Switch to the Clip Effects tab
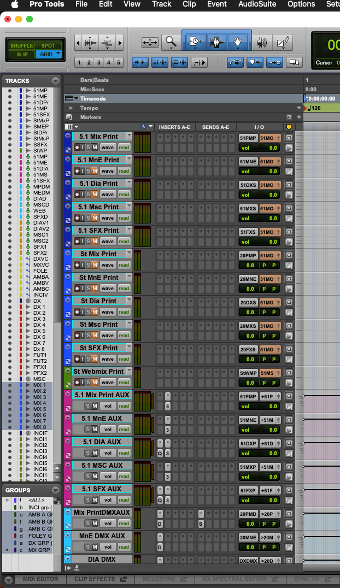This screenshot has width=340, height=588. [95, 579]
